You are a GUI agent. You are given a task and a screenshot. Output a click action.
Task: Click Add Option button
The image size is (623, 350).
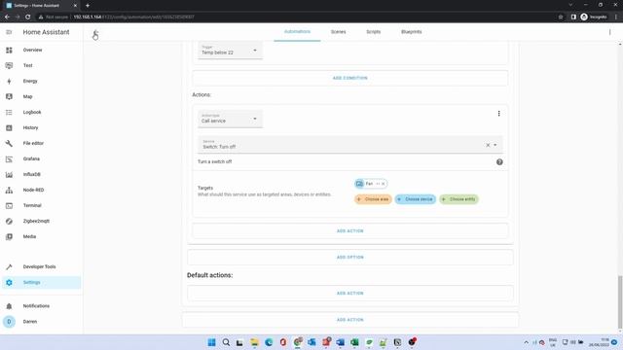pos(350,257)
